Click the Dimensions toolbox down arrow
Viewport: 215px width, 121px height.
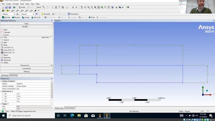pos(51,66)
